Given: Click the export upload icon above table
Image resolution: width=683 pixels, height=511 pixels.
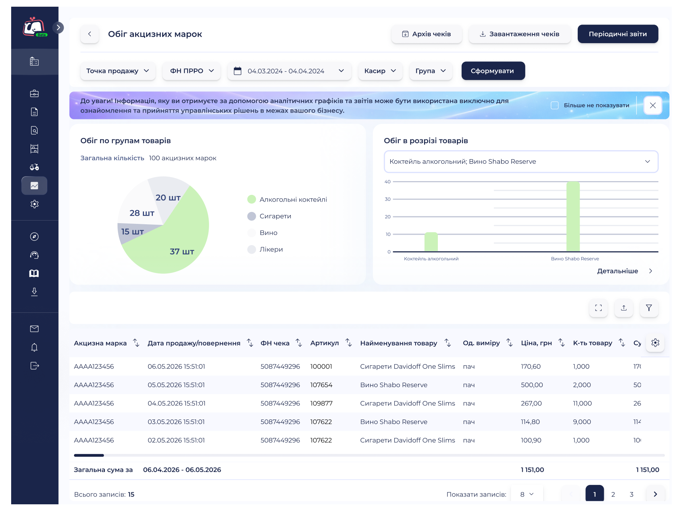Looking at the screenshot, I should tap(624, 308).
